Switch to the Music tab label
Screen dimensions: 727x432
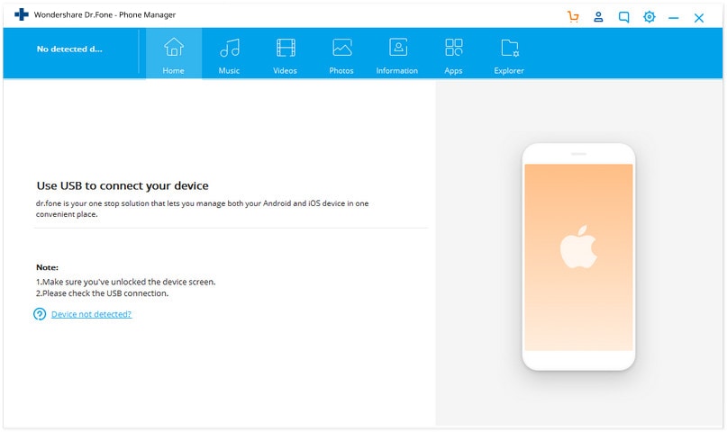point(229,71)
